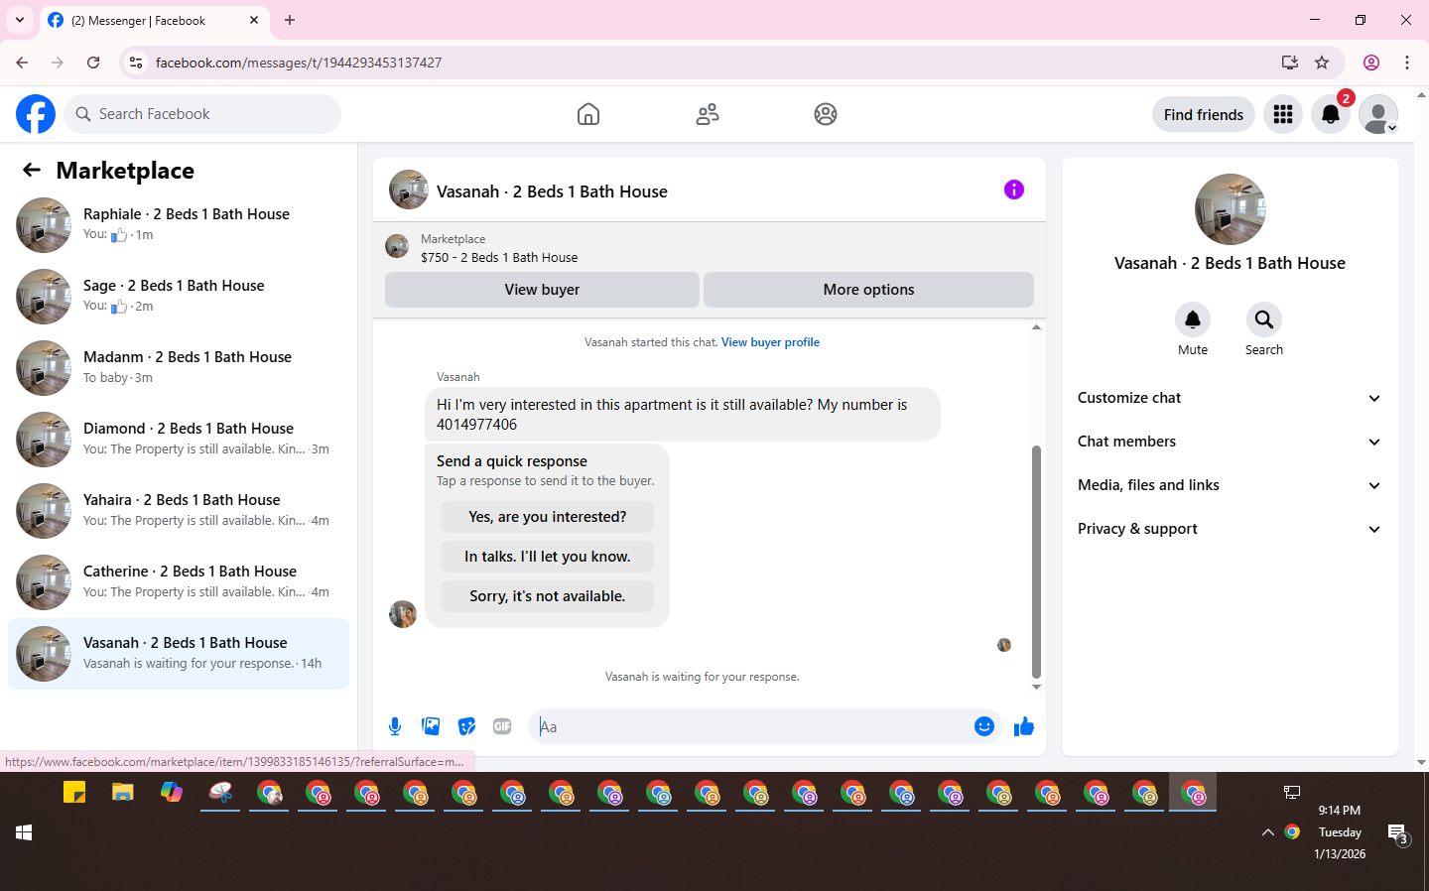The width and height of the screenshot is (1429, 891).
Task: Choose a sticker icon
Action: pos(466,726)
